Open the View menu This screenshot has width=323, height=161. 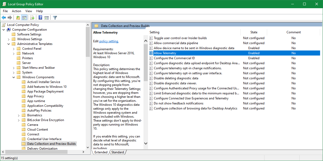click(29, 11)
